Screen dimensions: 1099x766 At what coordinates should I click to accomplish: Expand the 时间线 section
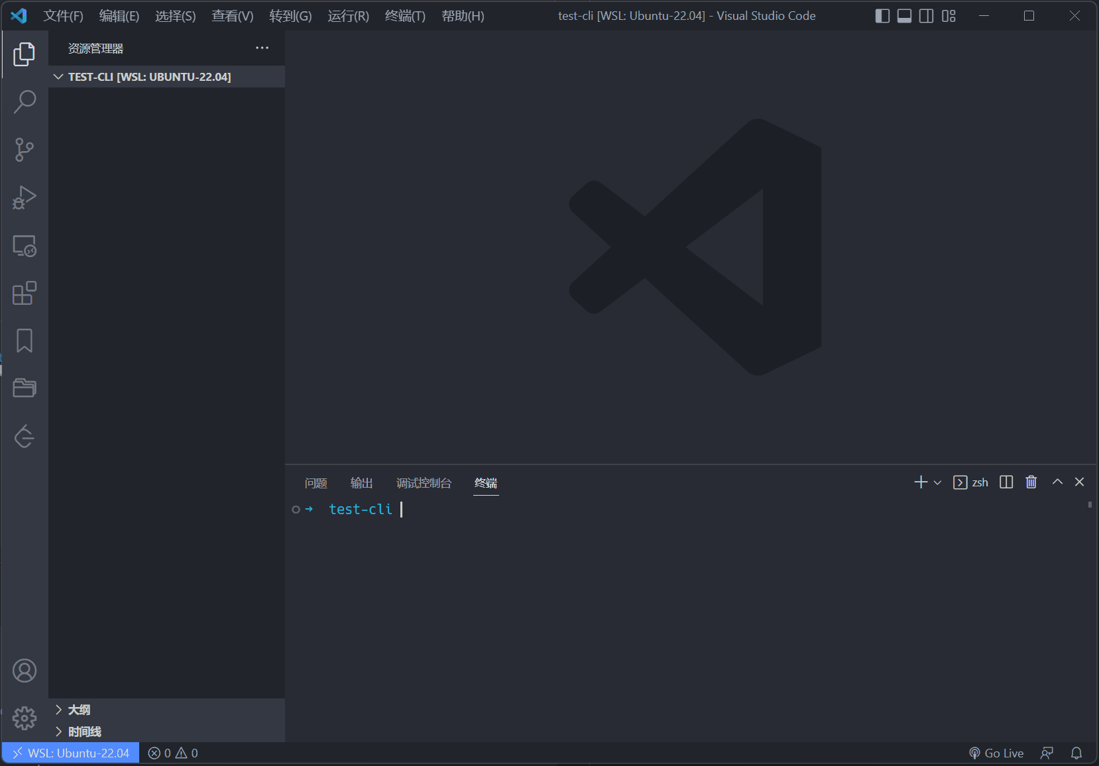[x=166, y=732]
